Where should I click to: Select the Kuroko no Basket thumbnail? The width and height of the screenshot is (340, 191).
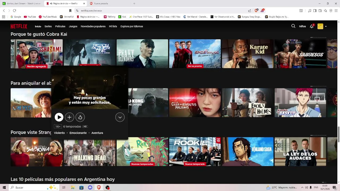300,103
